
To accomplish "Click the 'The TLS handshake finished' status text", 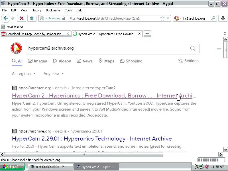I will coord(32,160).
